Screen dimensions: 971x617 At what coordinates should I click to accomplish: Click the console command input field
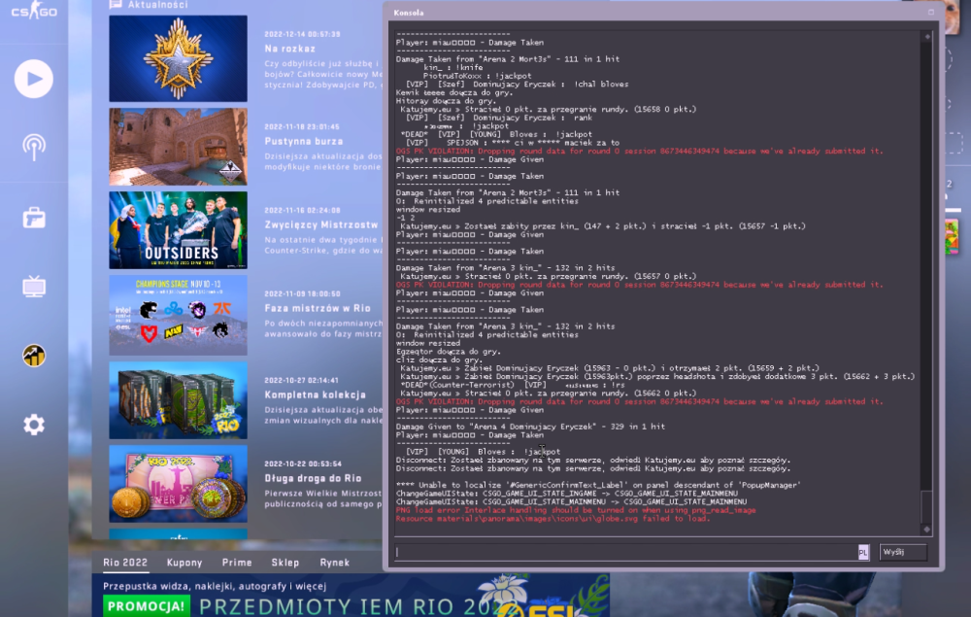tap(626, 552)
